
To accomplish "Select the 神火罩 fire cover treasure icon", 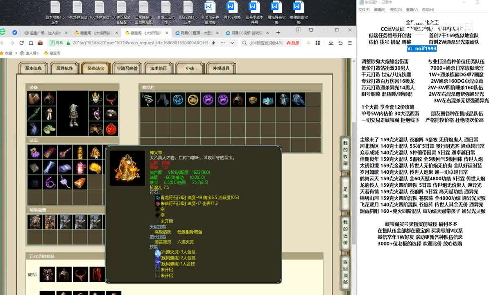I will pyautogui.click(x=95, y=152).
